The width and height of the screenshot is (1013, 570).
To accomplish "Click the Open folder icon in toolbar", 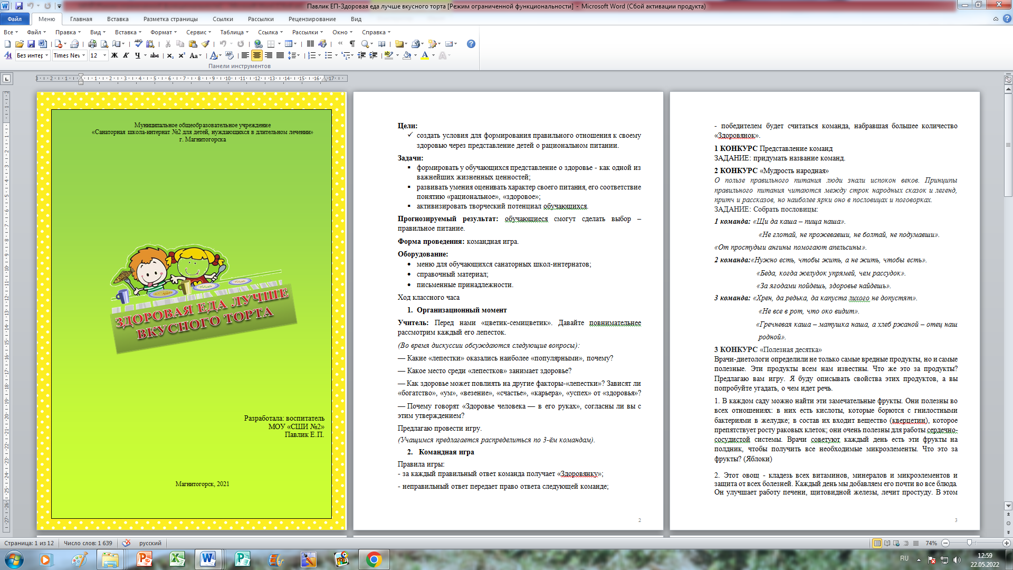I will point(20,44).
